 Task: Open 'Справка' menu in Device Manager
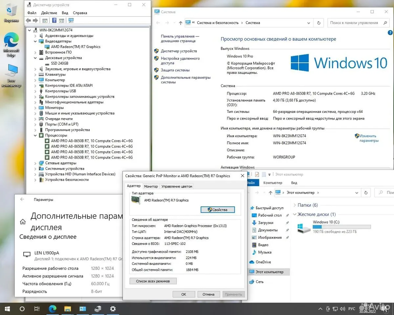[80, 13]
